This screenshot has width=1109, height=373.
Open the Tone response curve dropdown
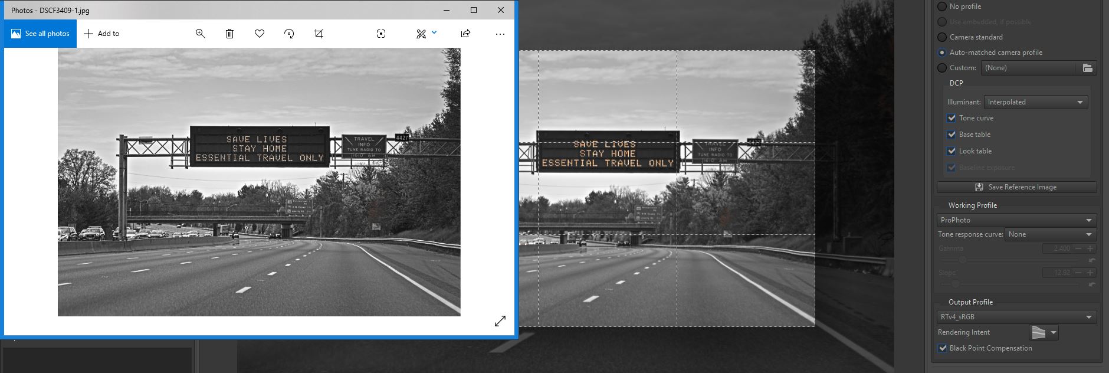pos(1051,234)
